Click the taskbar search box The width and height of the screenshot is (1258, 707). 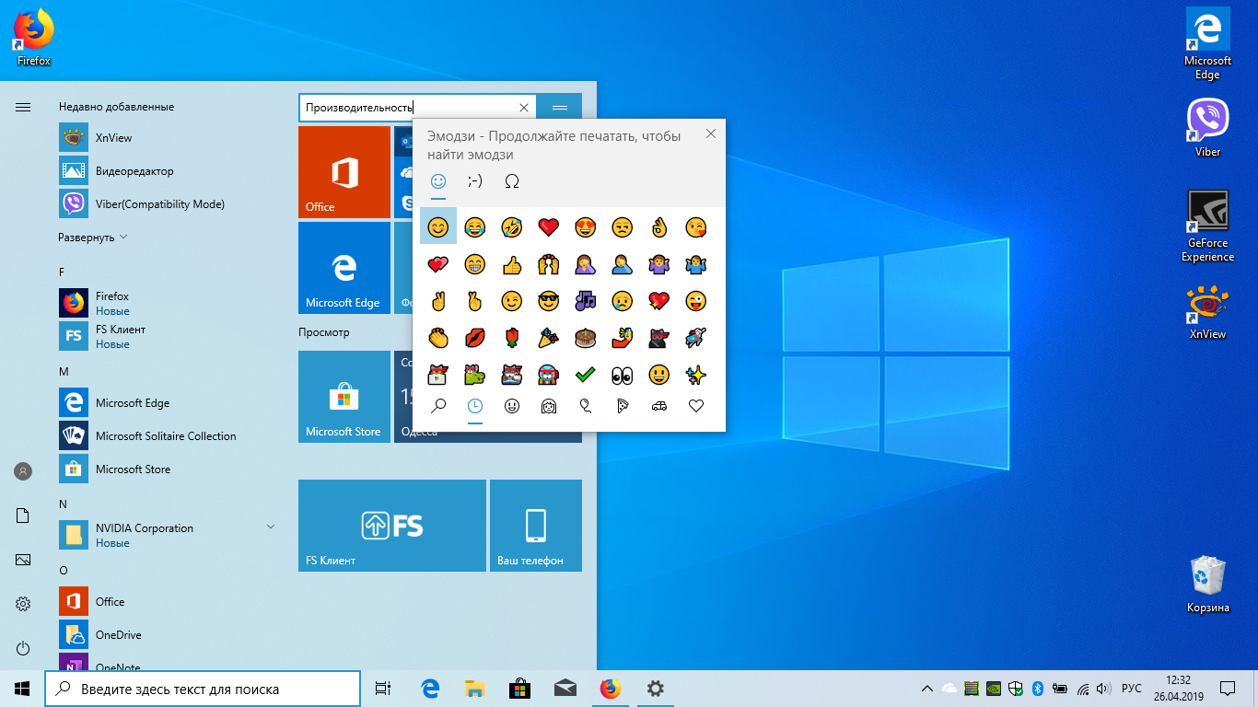[203, 689]
